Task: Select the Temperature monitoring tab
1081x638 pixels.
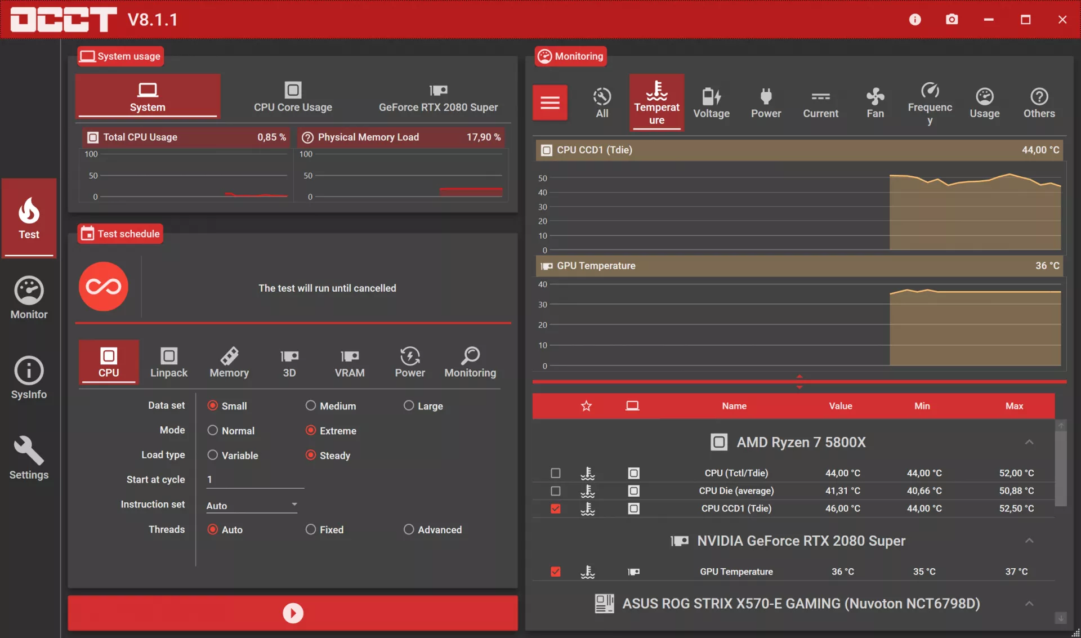Action: pos(656,102)
